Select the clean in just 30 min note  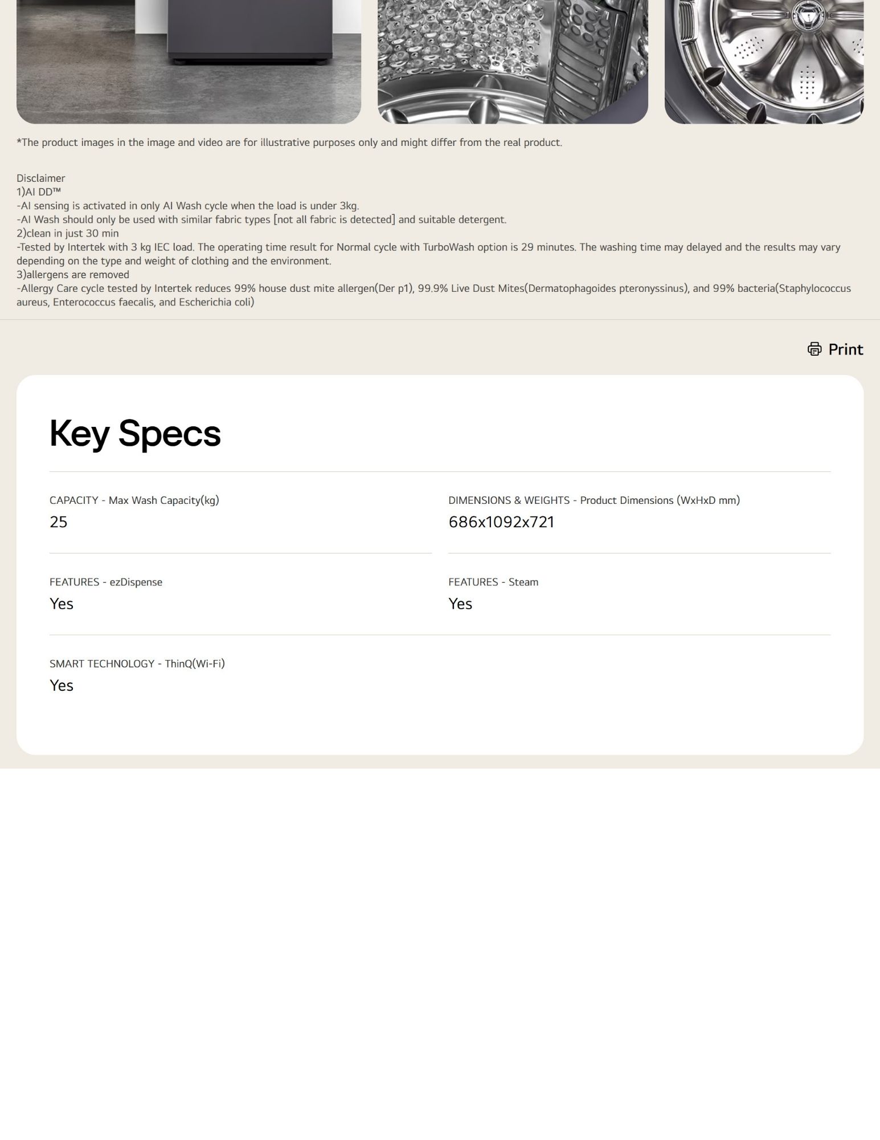(x=68, y=233)
